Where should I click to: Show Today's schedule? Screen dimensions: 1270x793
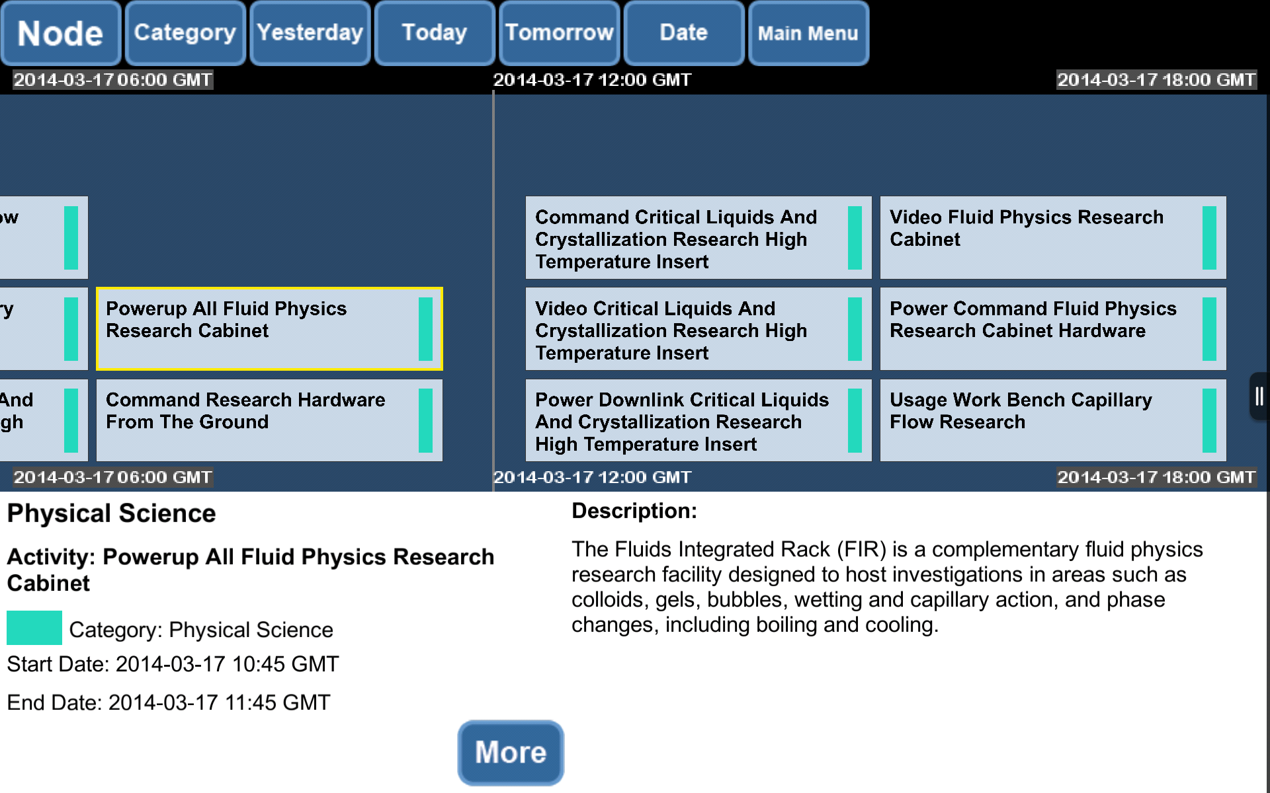click(434, 33)
